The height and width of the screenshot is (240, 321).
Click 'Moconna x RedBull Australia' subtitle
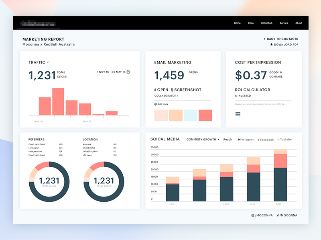(49, 44)
